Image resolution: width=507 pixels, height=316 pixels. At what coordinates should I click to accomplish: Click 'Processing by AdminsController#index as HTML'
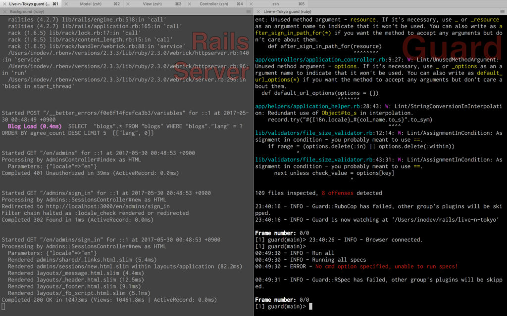(x=71, y=160)
